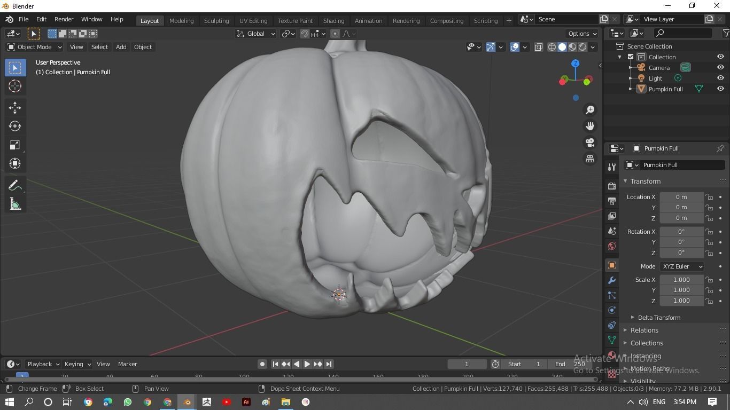The height and width of the screenshot is (410, 730).
Task: Uncheck the Collection exclude checkbox
Action: click(x=631, y=57)
